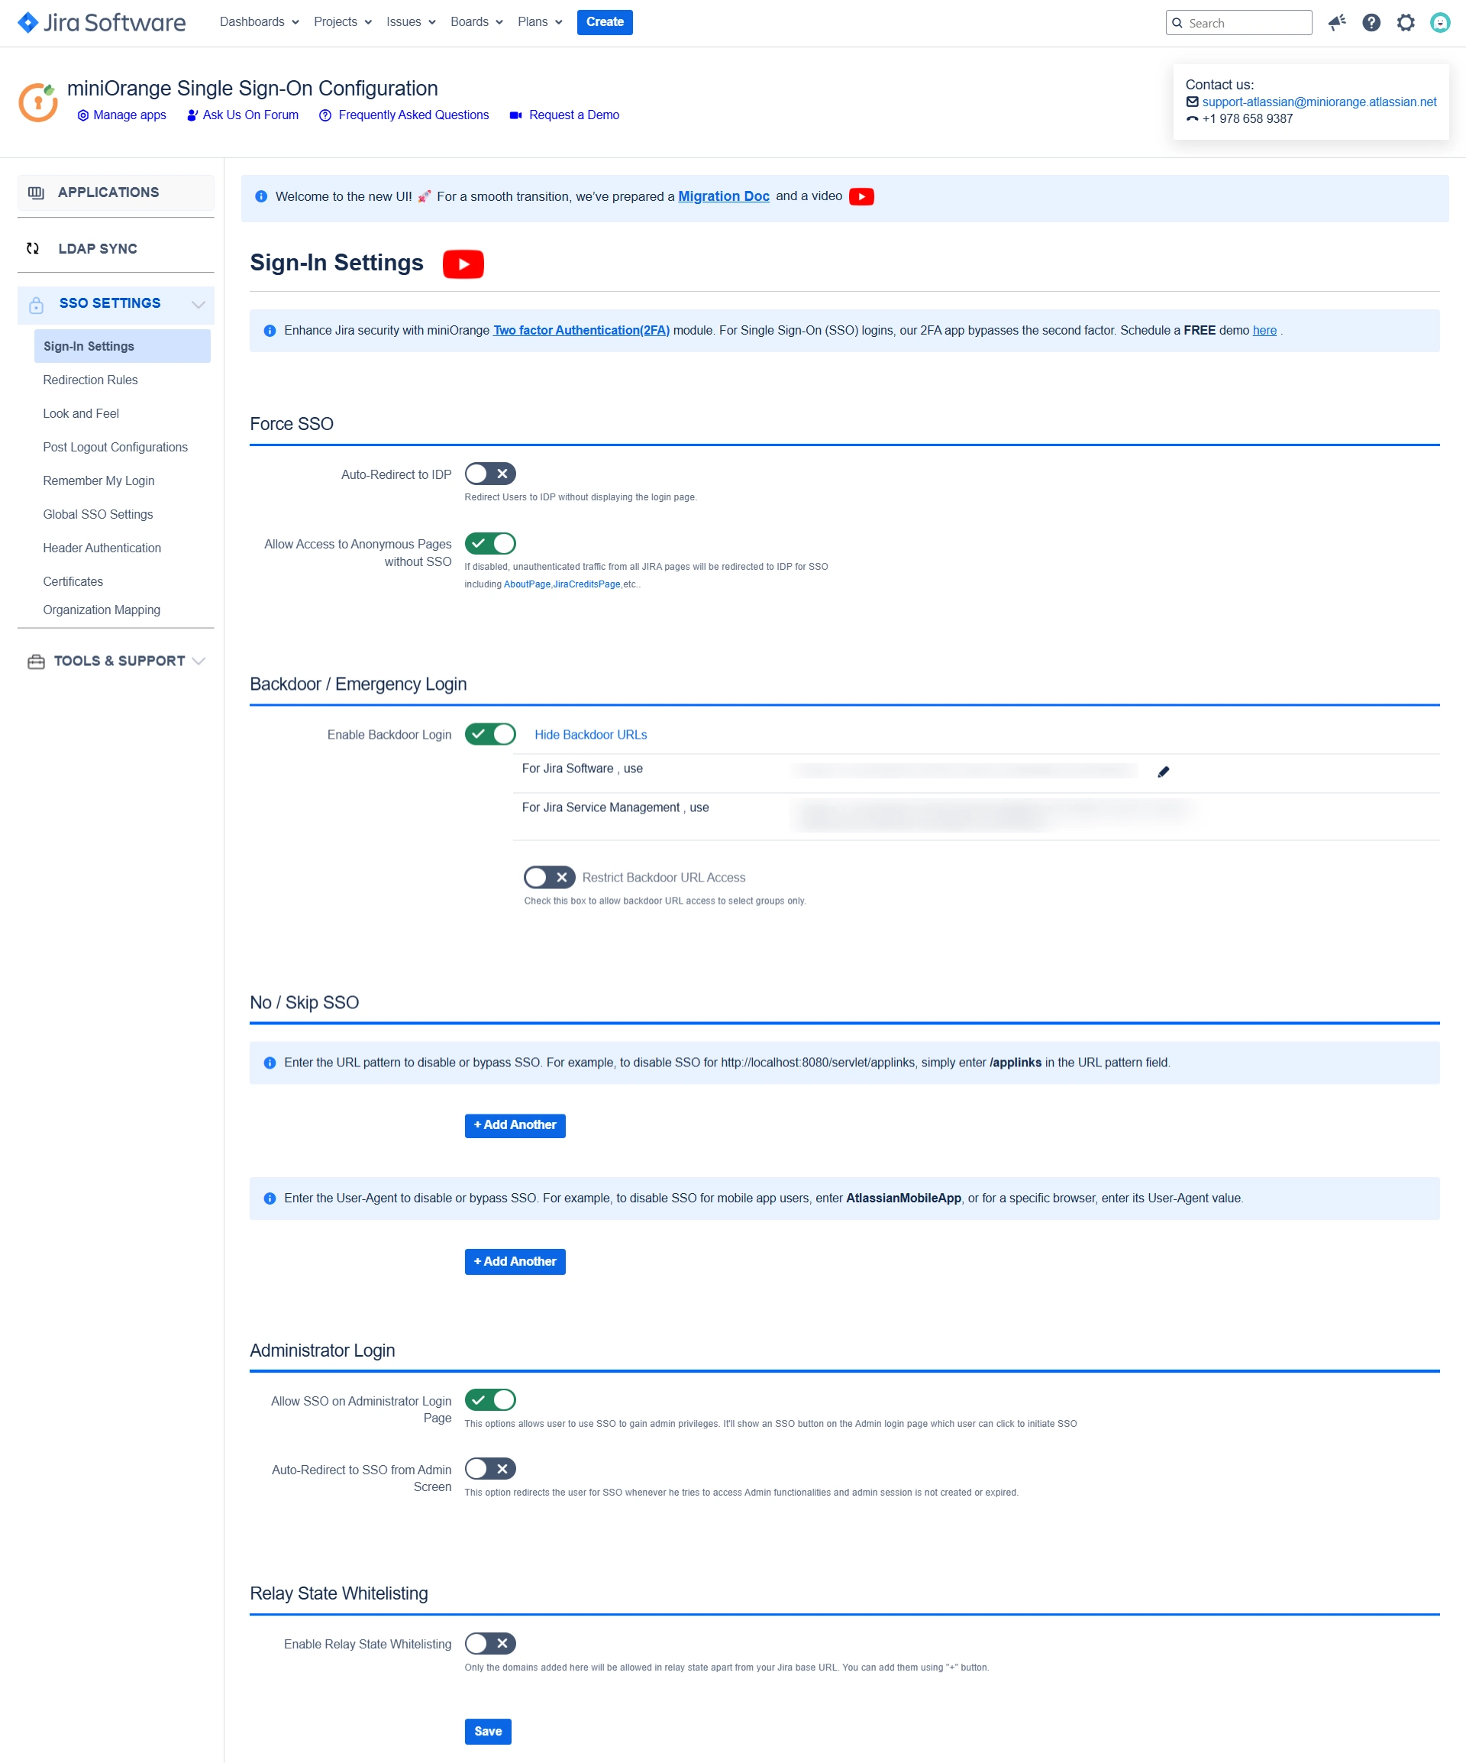Click the notifications megaphone icon
This screenshot has height=1763, width=1466.
[1337, 23]
